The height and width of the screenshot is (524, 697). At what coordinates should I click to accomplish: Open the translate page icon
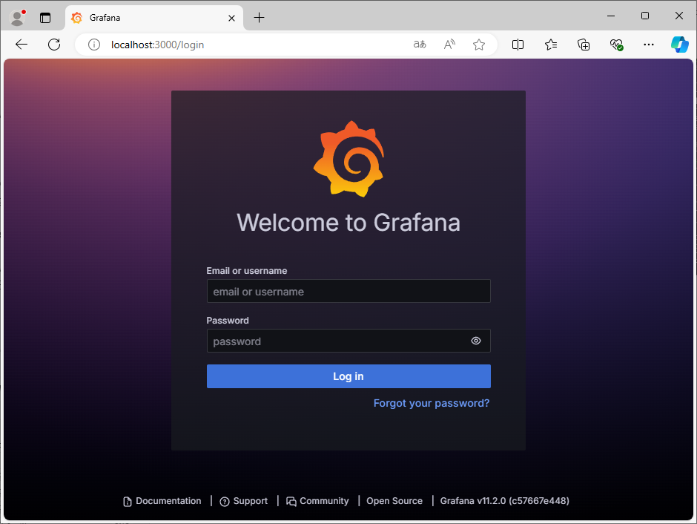[x=420, y=45]
